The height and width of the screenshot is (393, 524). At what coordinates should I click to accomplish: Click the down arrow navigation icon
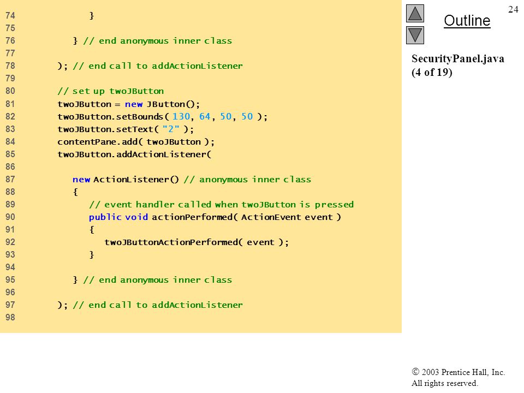tap(415, 35)
